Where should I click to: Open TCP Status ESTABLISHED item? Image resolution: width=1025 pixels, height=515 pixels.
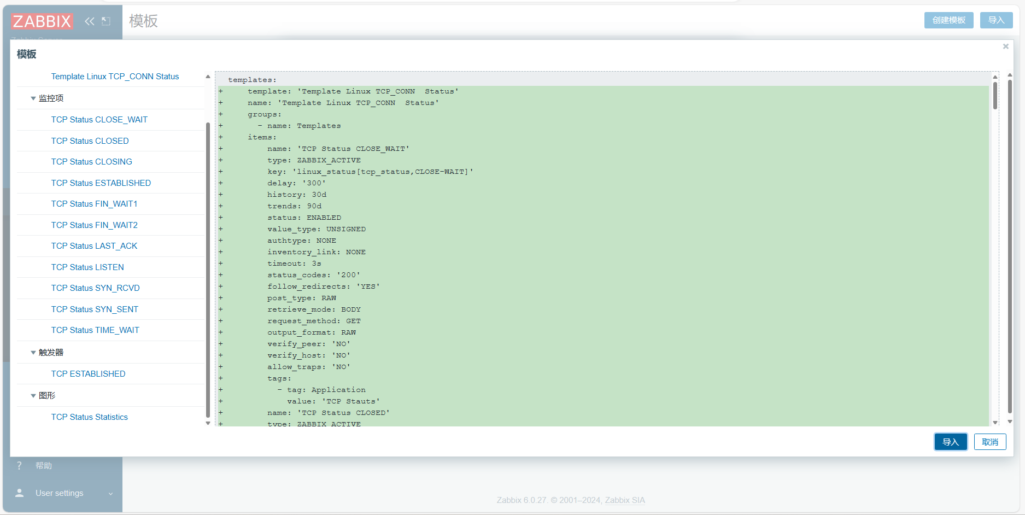101,183
